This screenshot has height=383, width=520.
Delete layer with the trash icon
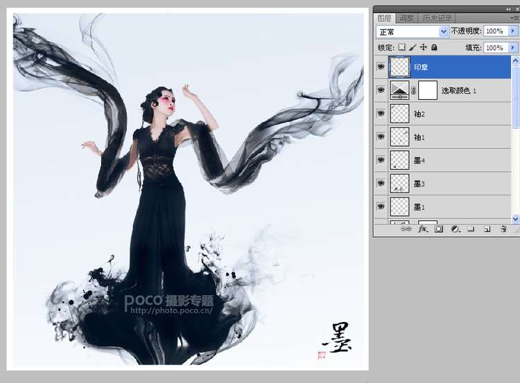(503, 228)
